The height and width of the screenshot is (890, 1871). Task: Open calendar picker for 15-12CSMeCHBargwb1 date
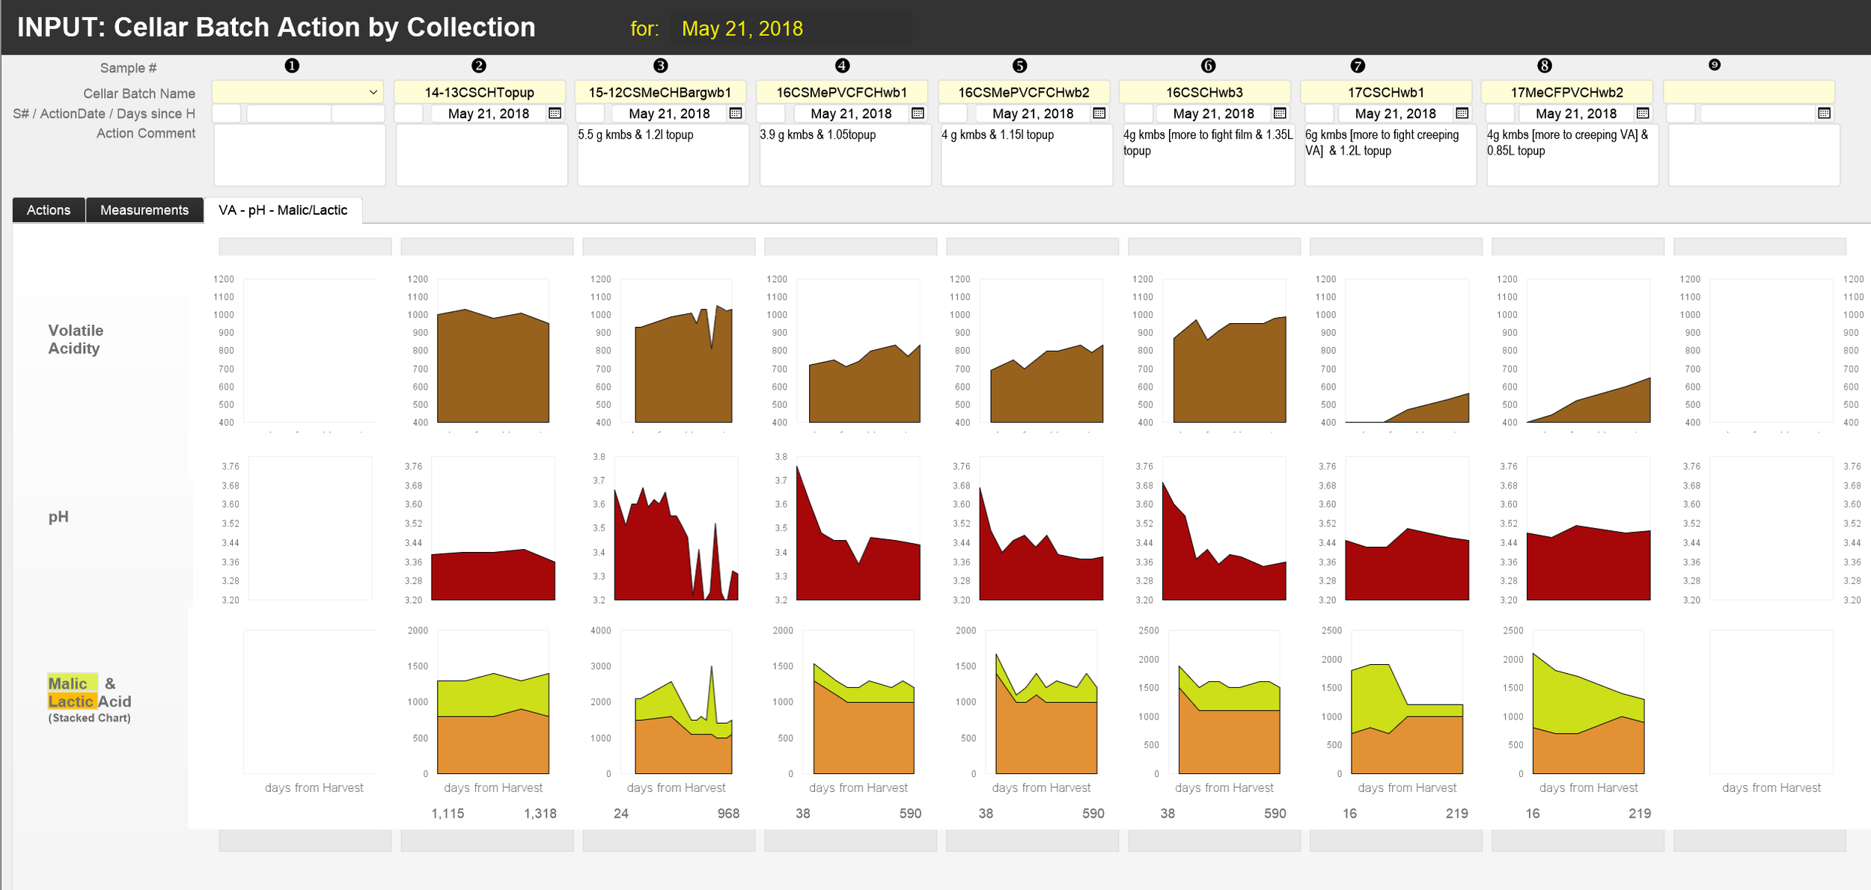736,113
